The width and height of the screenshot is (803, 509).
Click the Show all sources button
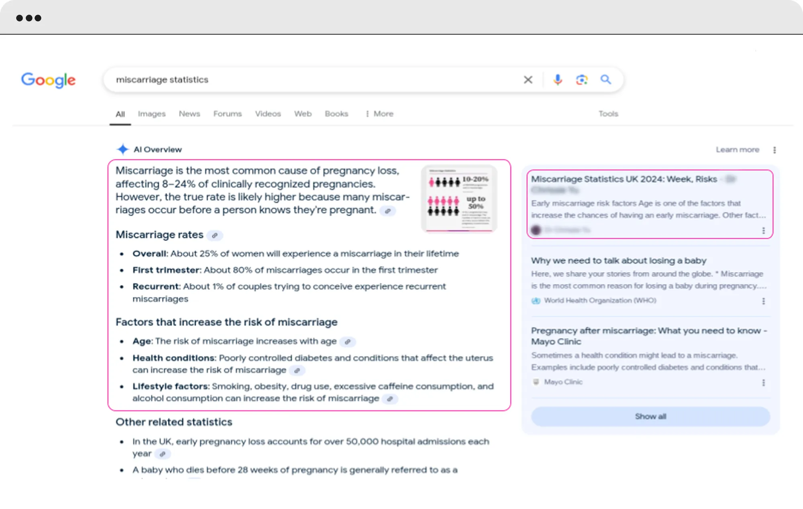point(650,416)
